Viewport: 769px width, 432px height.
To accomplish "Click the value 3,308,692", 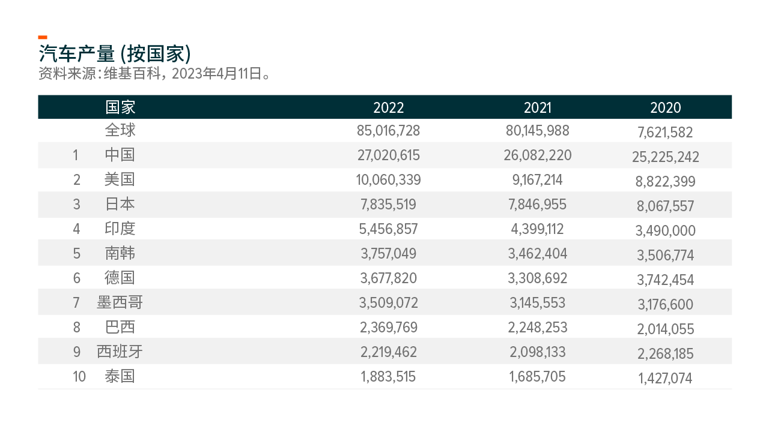I will click(x=538, y=278).
